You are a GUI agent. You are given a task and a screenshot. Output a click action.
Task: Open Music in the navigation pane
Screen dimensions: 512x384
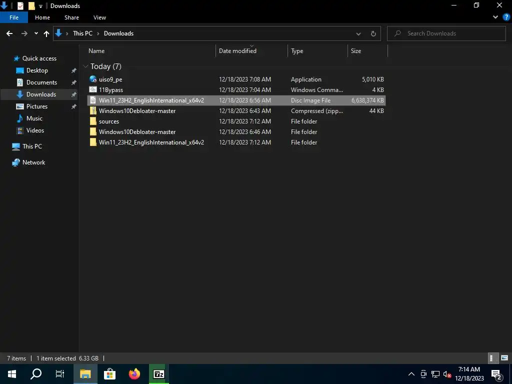tap(34, 118)
